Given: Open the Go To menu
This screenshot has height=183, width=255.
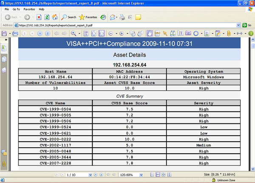Looking at the screenshot, I should (16, 9).
